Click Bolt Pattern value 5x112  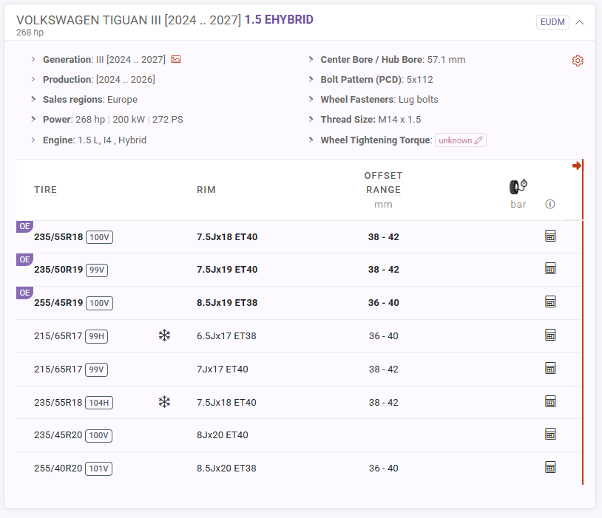coord(419,79)
